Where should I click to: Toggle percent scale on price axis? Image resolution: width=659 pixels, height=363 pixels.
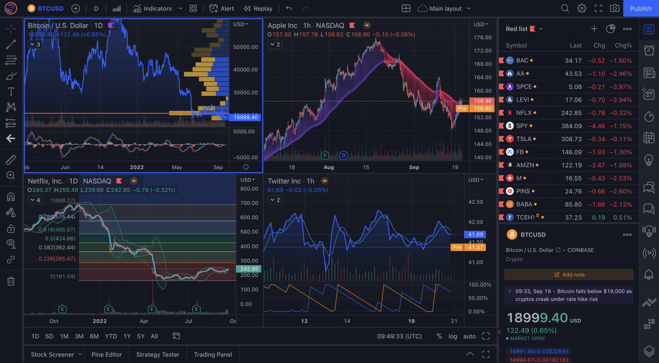click(x=439, y=336)
